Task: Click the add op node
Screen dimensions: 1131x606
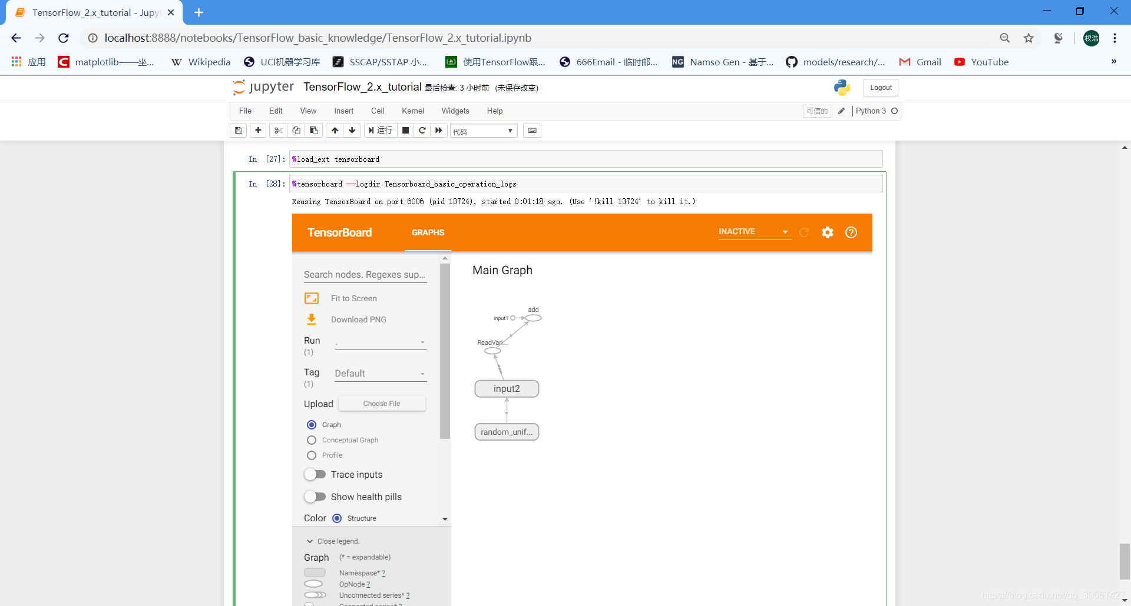Action: tap(534, 318)
